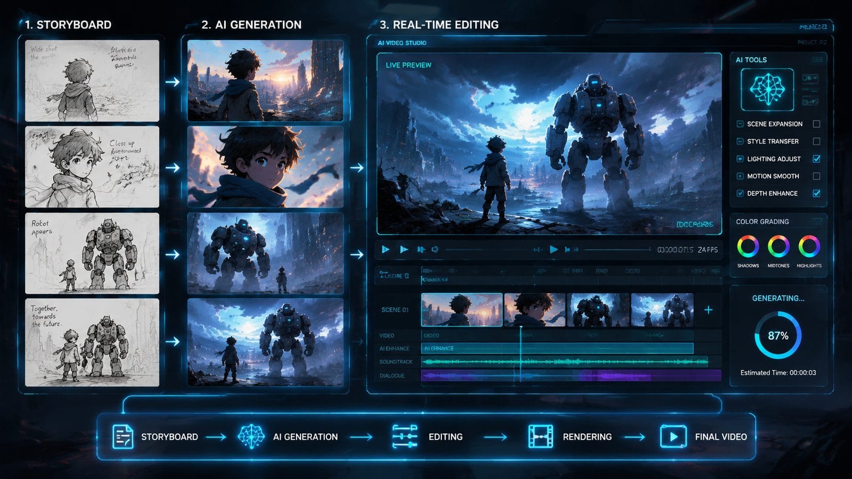
Task: Click the Editing sliders icon in pipeline bar
Action: click(x=405, y=436)
